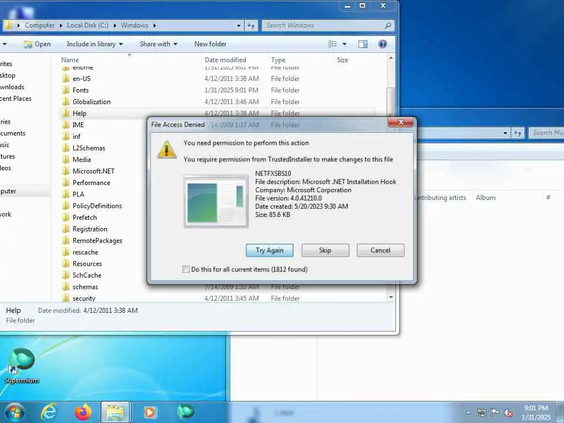Click the muted volume tray icon
Screen dimensions: 564x423
[508, 413]
